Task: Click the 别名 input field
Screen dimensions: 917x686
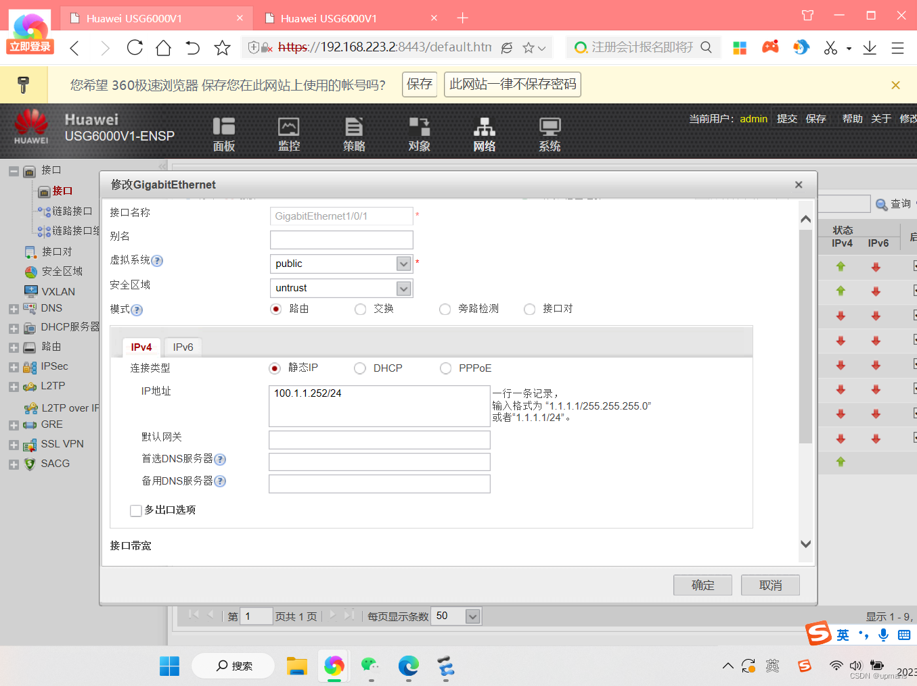Action: pos(341,240)
